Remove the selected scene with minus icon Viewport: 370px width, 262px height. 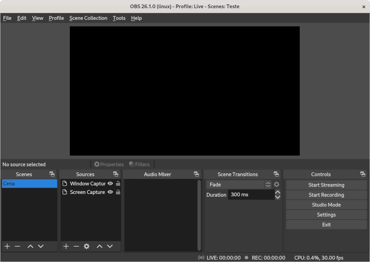pyautogui.click(x=18, y=246)
